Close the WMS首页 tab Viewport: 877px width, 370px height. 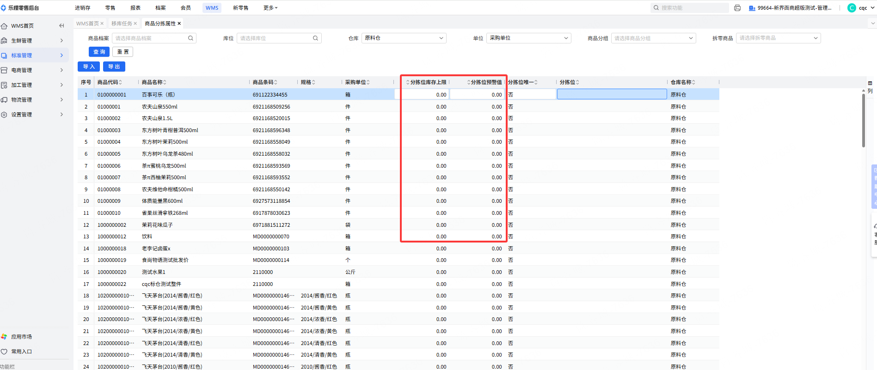coord(102,24)
